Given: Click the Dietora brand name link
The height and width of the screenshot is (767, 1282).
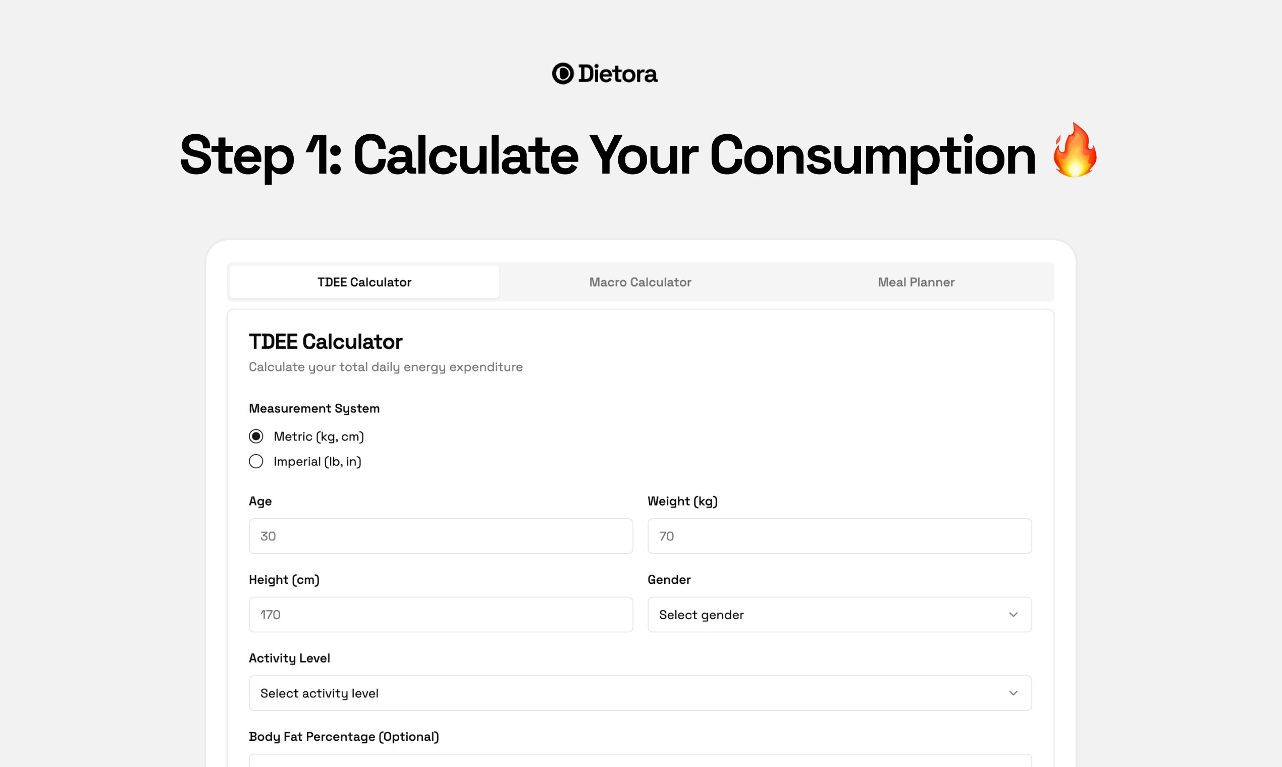Looking at the screenshot, I should click(x=618, y=74).
